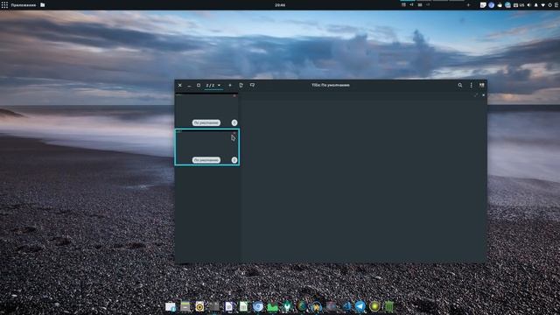
Task: Open the network tray icon
Action: pos(542,5)
